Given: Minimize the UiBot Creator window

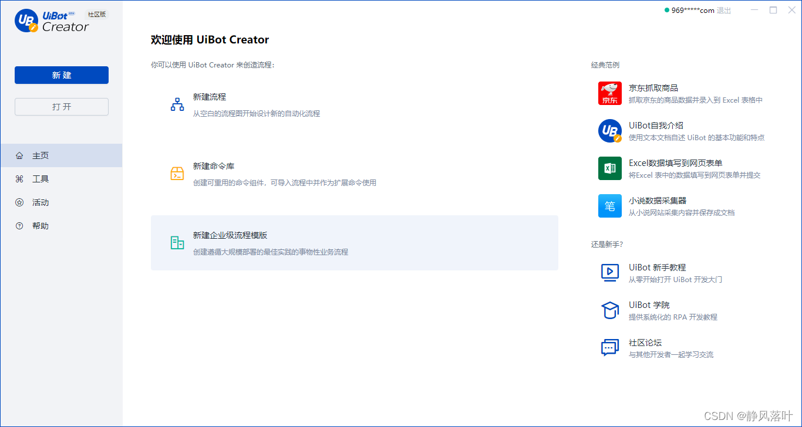Looking at the screenshot, I should pyautogui.click(x=754, y=10).
